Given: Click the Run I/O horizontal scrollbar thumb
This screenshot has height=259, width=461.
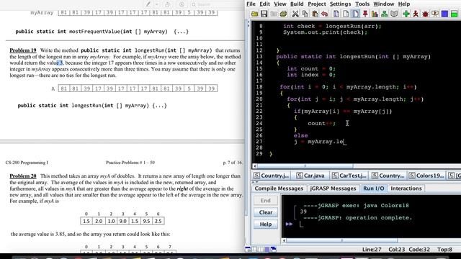Looking at the screenshot, I should [x=342, y=240].
